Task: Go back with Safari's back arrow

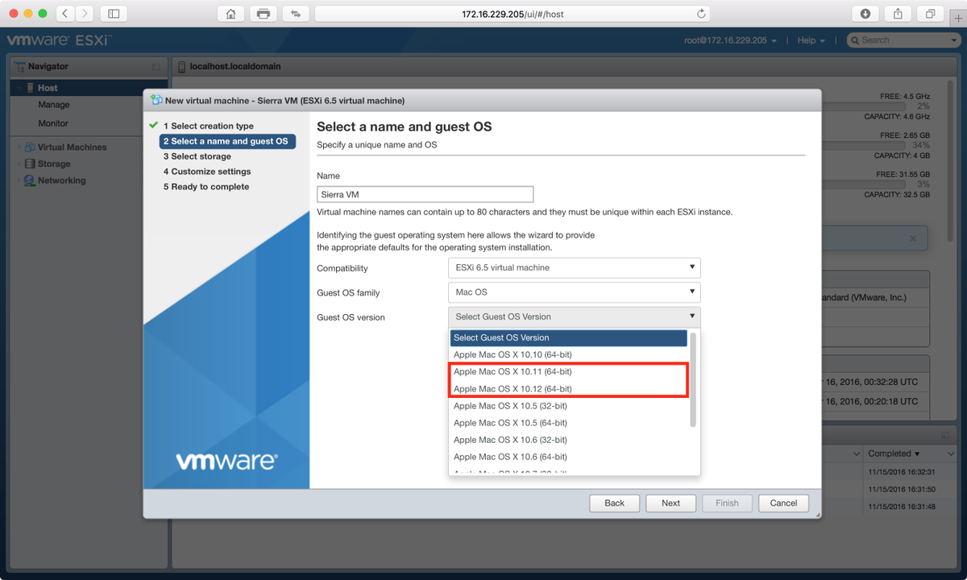Action: (x=65, y=14)
